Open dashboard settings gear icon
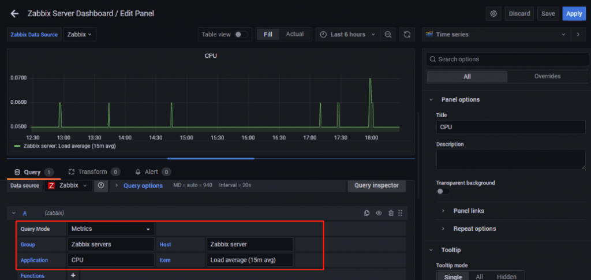This screenshot has height=280, width=591. click(493, 13)
